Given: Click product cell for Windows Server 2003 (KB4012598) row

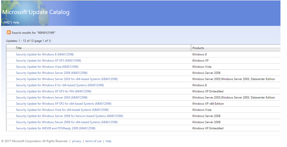Looking at the screenshot, I should pyautogui.click(x=233, y=98).
